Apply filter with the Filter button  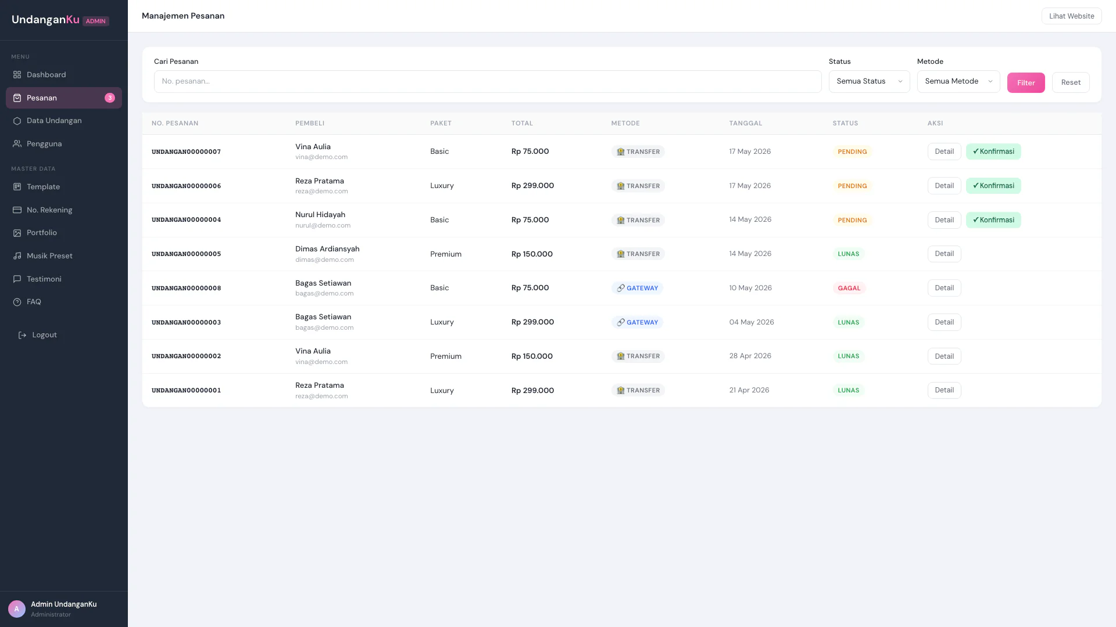(1025, 82)
